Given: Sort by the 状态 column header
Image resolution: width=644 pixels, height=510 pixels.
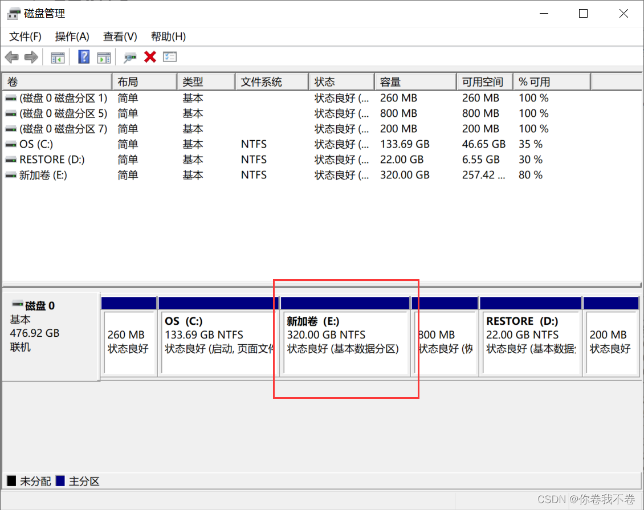Looking at the screenshot, I should click(342, 81).
